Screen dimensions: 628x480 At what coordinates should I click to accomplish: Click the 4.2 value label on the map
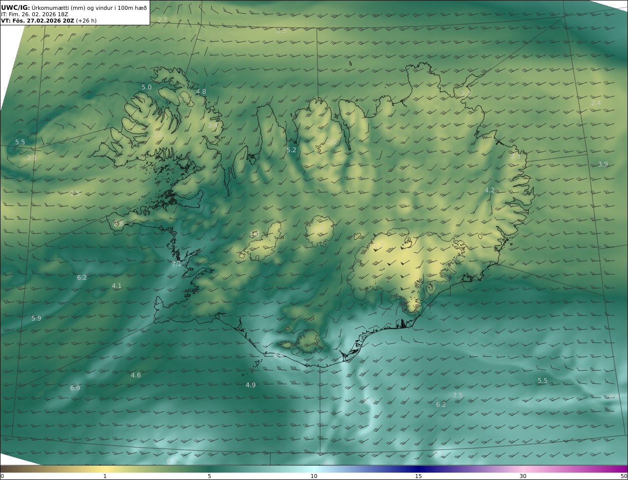[x=490, y=190]
